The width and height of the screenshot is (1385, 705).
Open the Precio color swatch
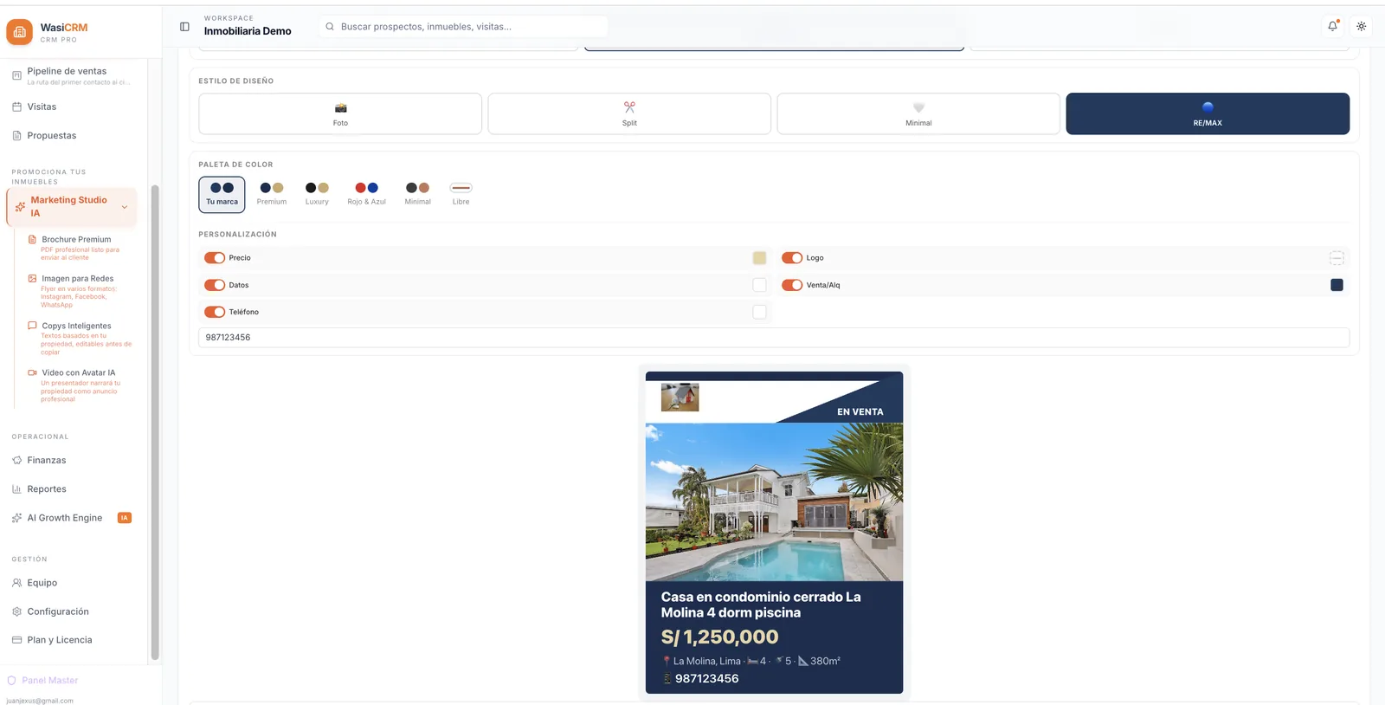pos(759,258)
